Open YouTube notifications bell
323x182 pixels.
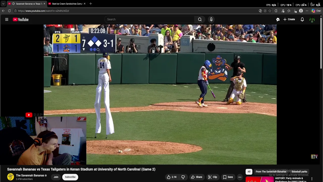tap(302, 19)
